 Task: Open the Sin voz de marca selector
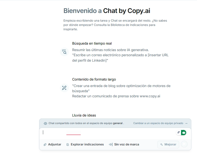pyautogui.click(x=124, y=144)
